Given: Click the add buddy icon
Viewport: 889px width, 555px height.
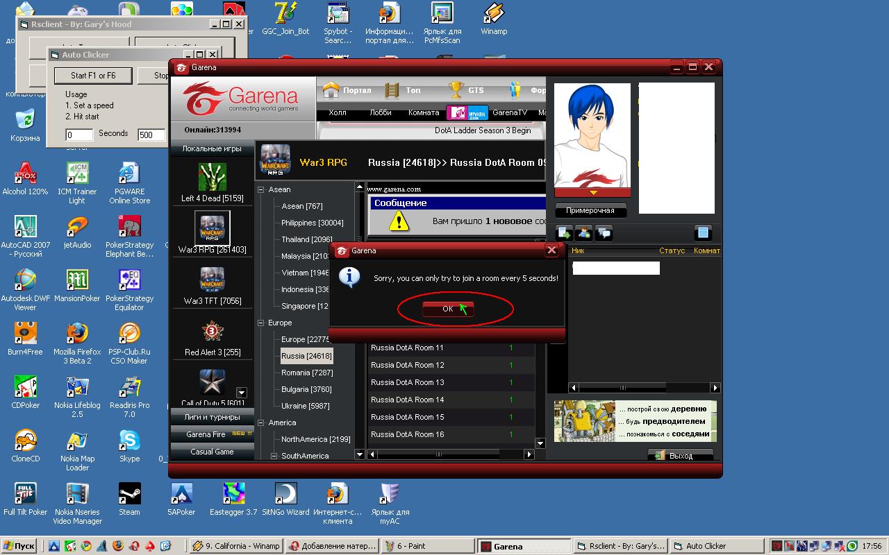Looking at the screenshot, I should (x=583, y=233).
